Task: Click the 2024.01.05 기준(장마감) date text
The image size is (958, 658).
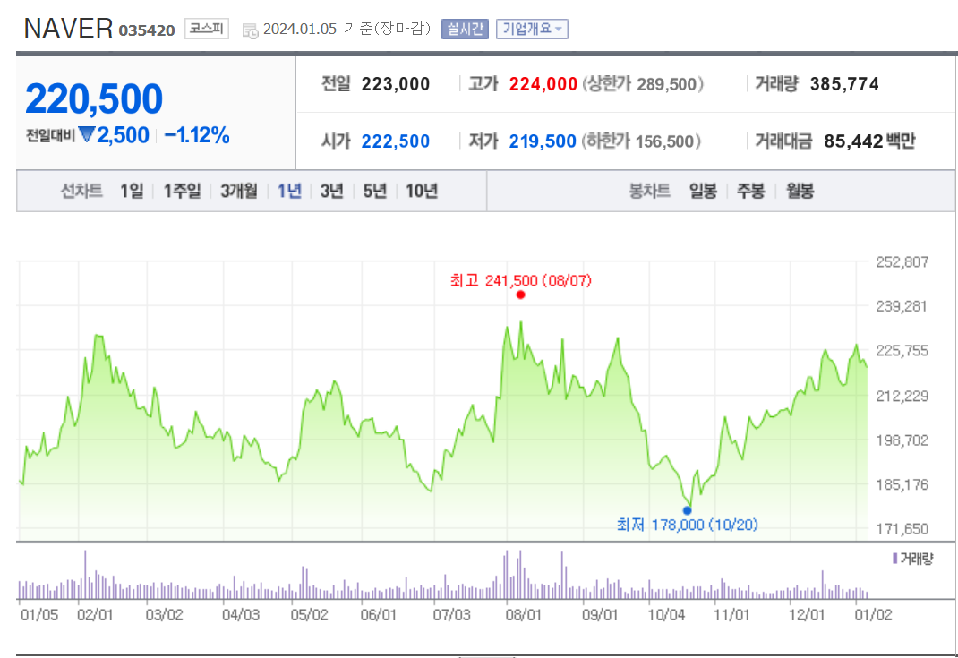Action: click(x=346, y=29)
